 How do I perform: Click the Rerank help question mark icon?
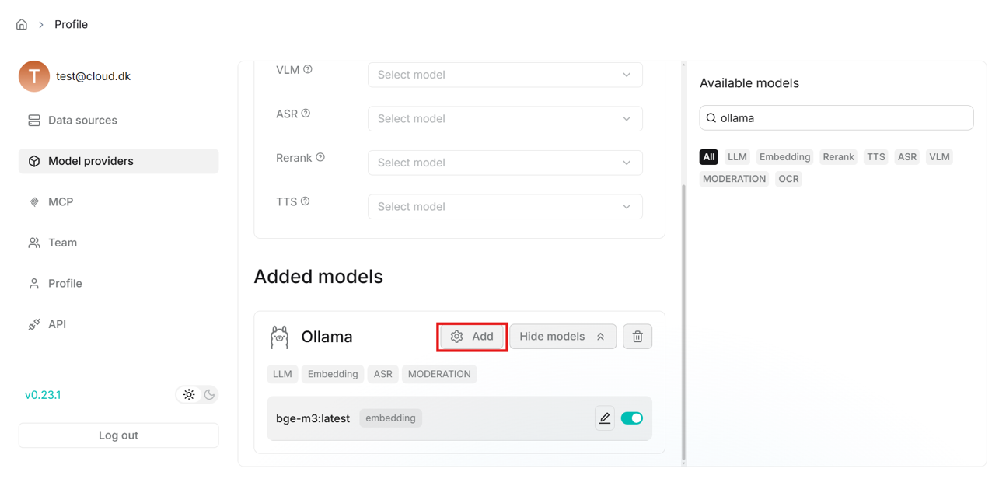[320, 157]
